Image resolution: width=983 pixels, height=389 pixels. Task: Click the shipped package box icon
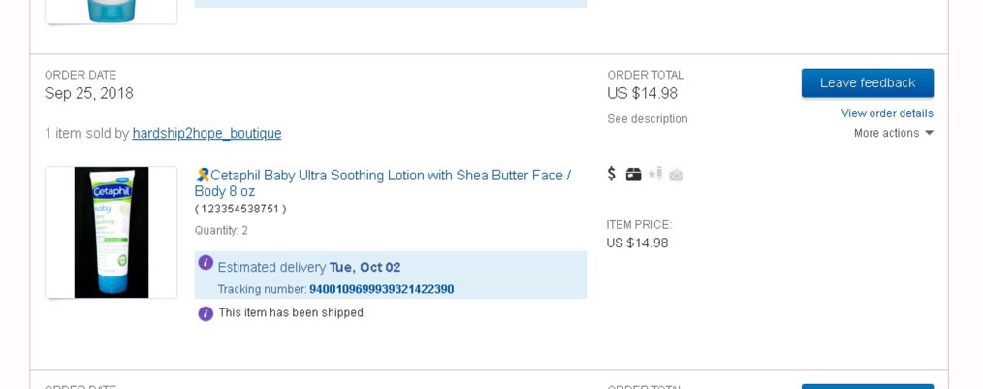[x=633, y=175]
